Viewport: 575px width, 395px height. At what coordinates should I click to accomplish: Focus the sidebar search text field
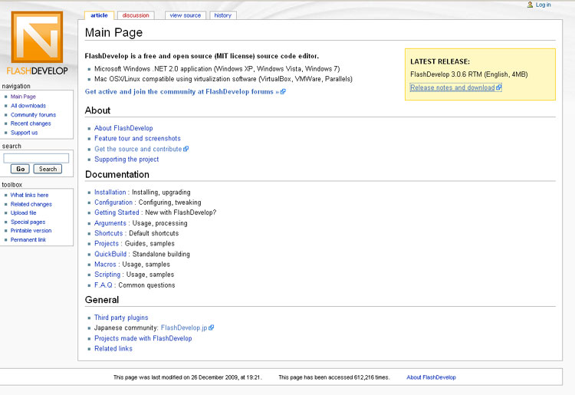36,158
